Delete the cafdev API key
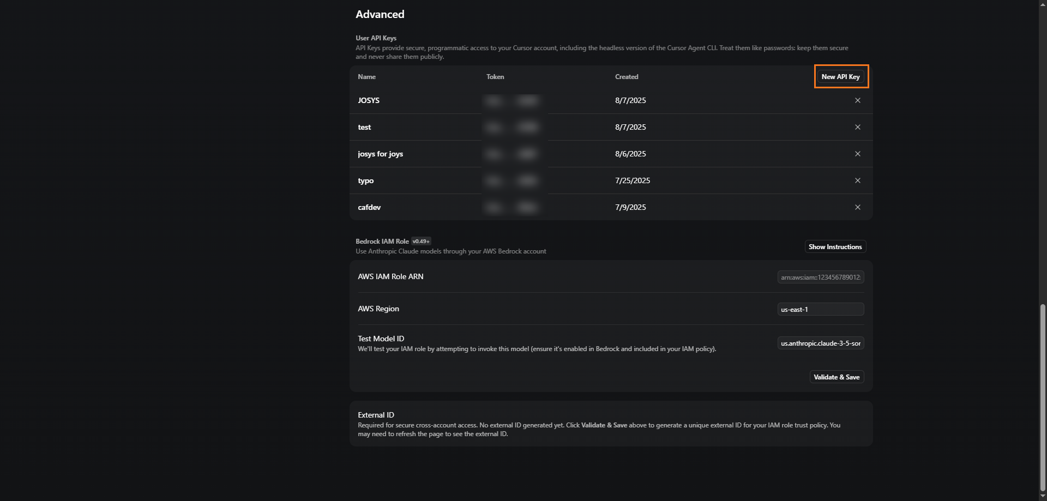The height and width of the screenshot is (501, 1047). pyautogui.click(x=857, y=207)
